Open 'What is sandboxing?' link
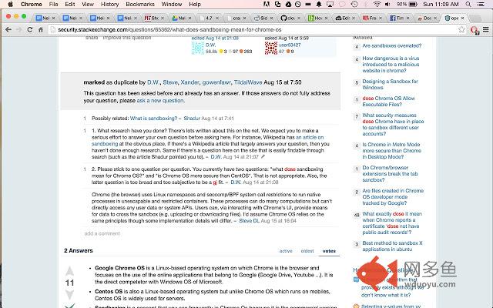 [153, 118]
